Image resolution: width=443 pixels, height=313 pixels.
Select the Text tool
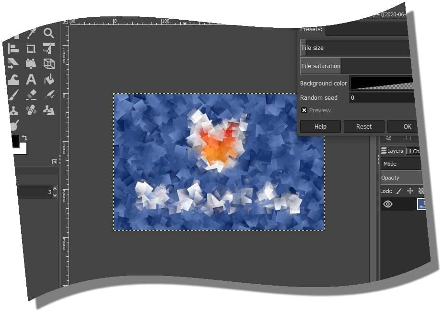pos(31,79)
